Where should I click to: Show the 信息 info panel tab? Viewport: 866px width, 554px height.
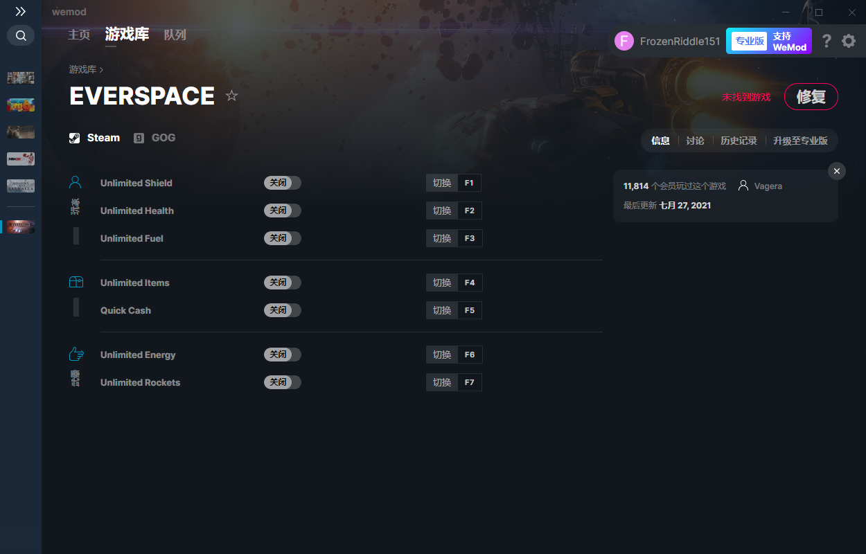point(660,141)
